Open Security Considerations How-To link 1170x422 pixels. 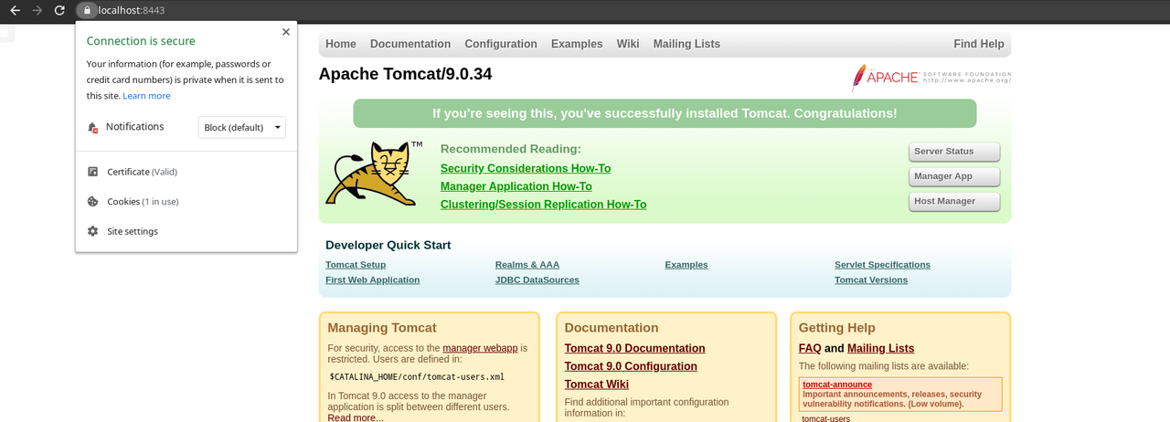(526, 168)
